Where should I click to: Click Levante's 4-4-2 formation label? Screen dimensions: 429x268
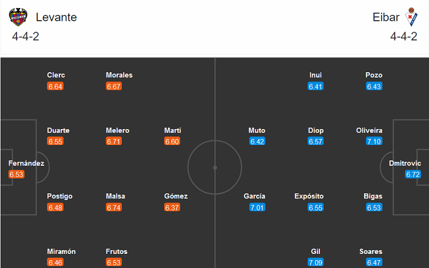pyautogui.click(x=26, y=36)
